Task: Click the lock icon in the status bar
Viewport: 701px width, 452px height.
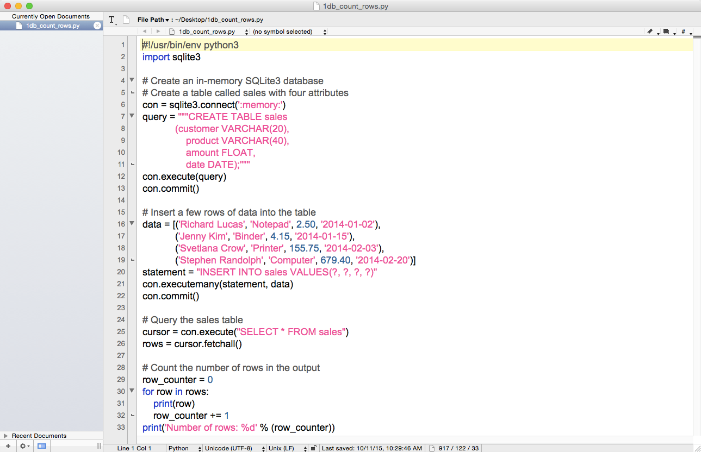Action: point(313,448)
